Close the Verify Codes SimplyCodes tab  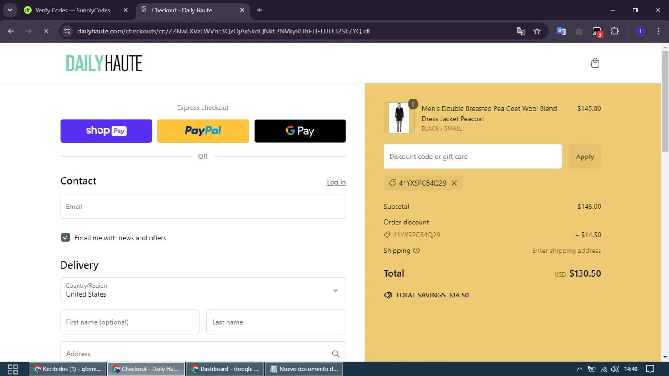point(125,10)
